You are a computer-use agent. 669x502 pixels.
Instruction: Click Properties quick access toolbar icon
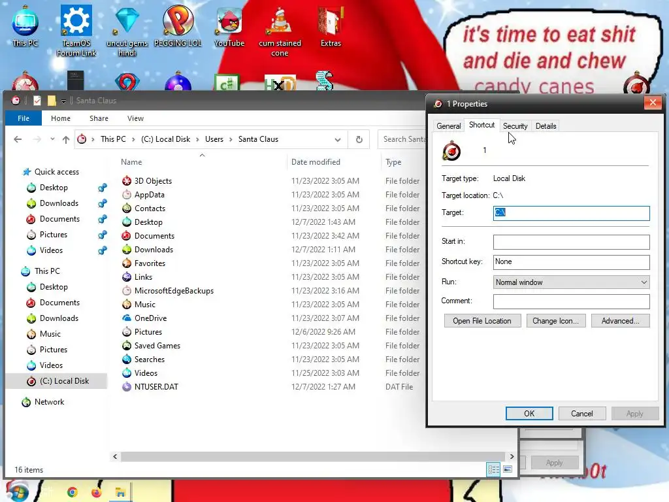(37, 101)
